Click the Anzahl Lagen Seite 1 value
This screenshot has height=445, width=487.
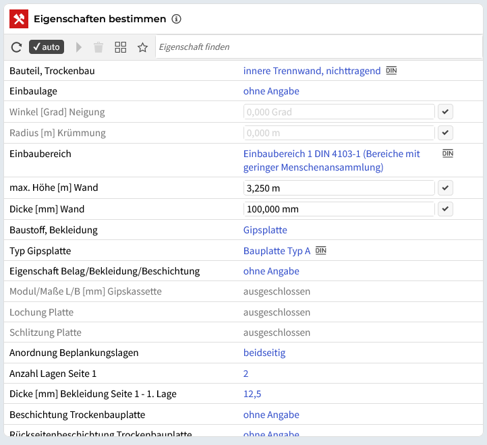coord(246,374)
